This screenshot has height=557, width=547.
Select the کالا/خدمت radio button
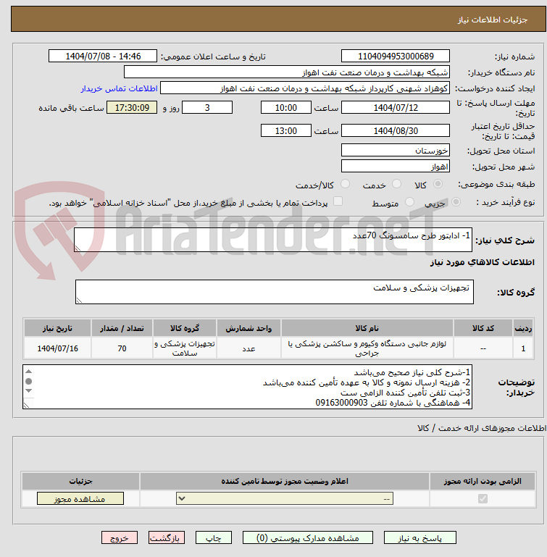click(345, 184)
